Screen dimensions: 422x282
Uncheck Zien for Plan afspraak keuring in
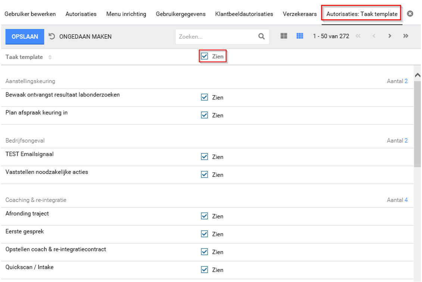tap(204, 115)
